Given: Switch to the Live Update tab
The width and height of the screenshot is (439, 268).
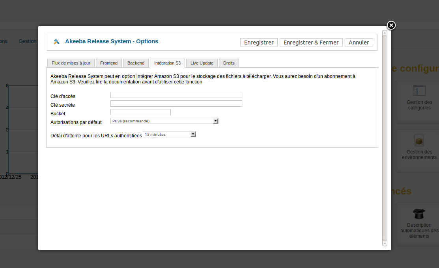Looking at the screenshot, I should click(x=202, y=63).
